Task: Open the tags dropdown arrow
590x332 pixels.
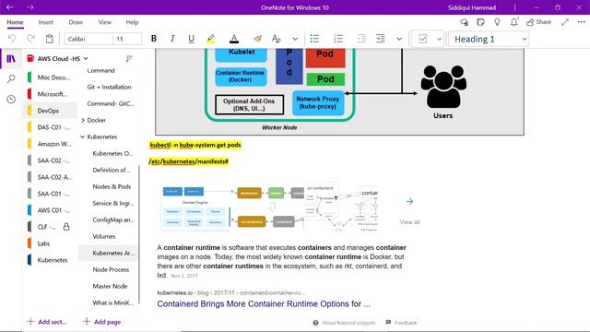Action: (x=439, y=39)
